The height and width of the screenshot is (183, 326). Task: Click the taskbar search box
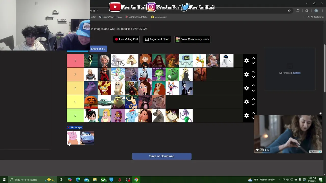point(33,180)
